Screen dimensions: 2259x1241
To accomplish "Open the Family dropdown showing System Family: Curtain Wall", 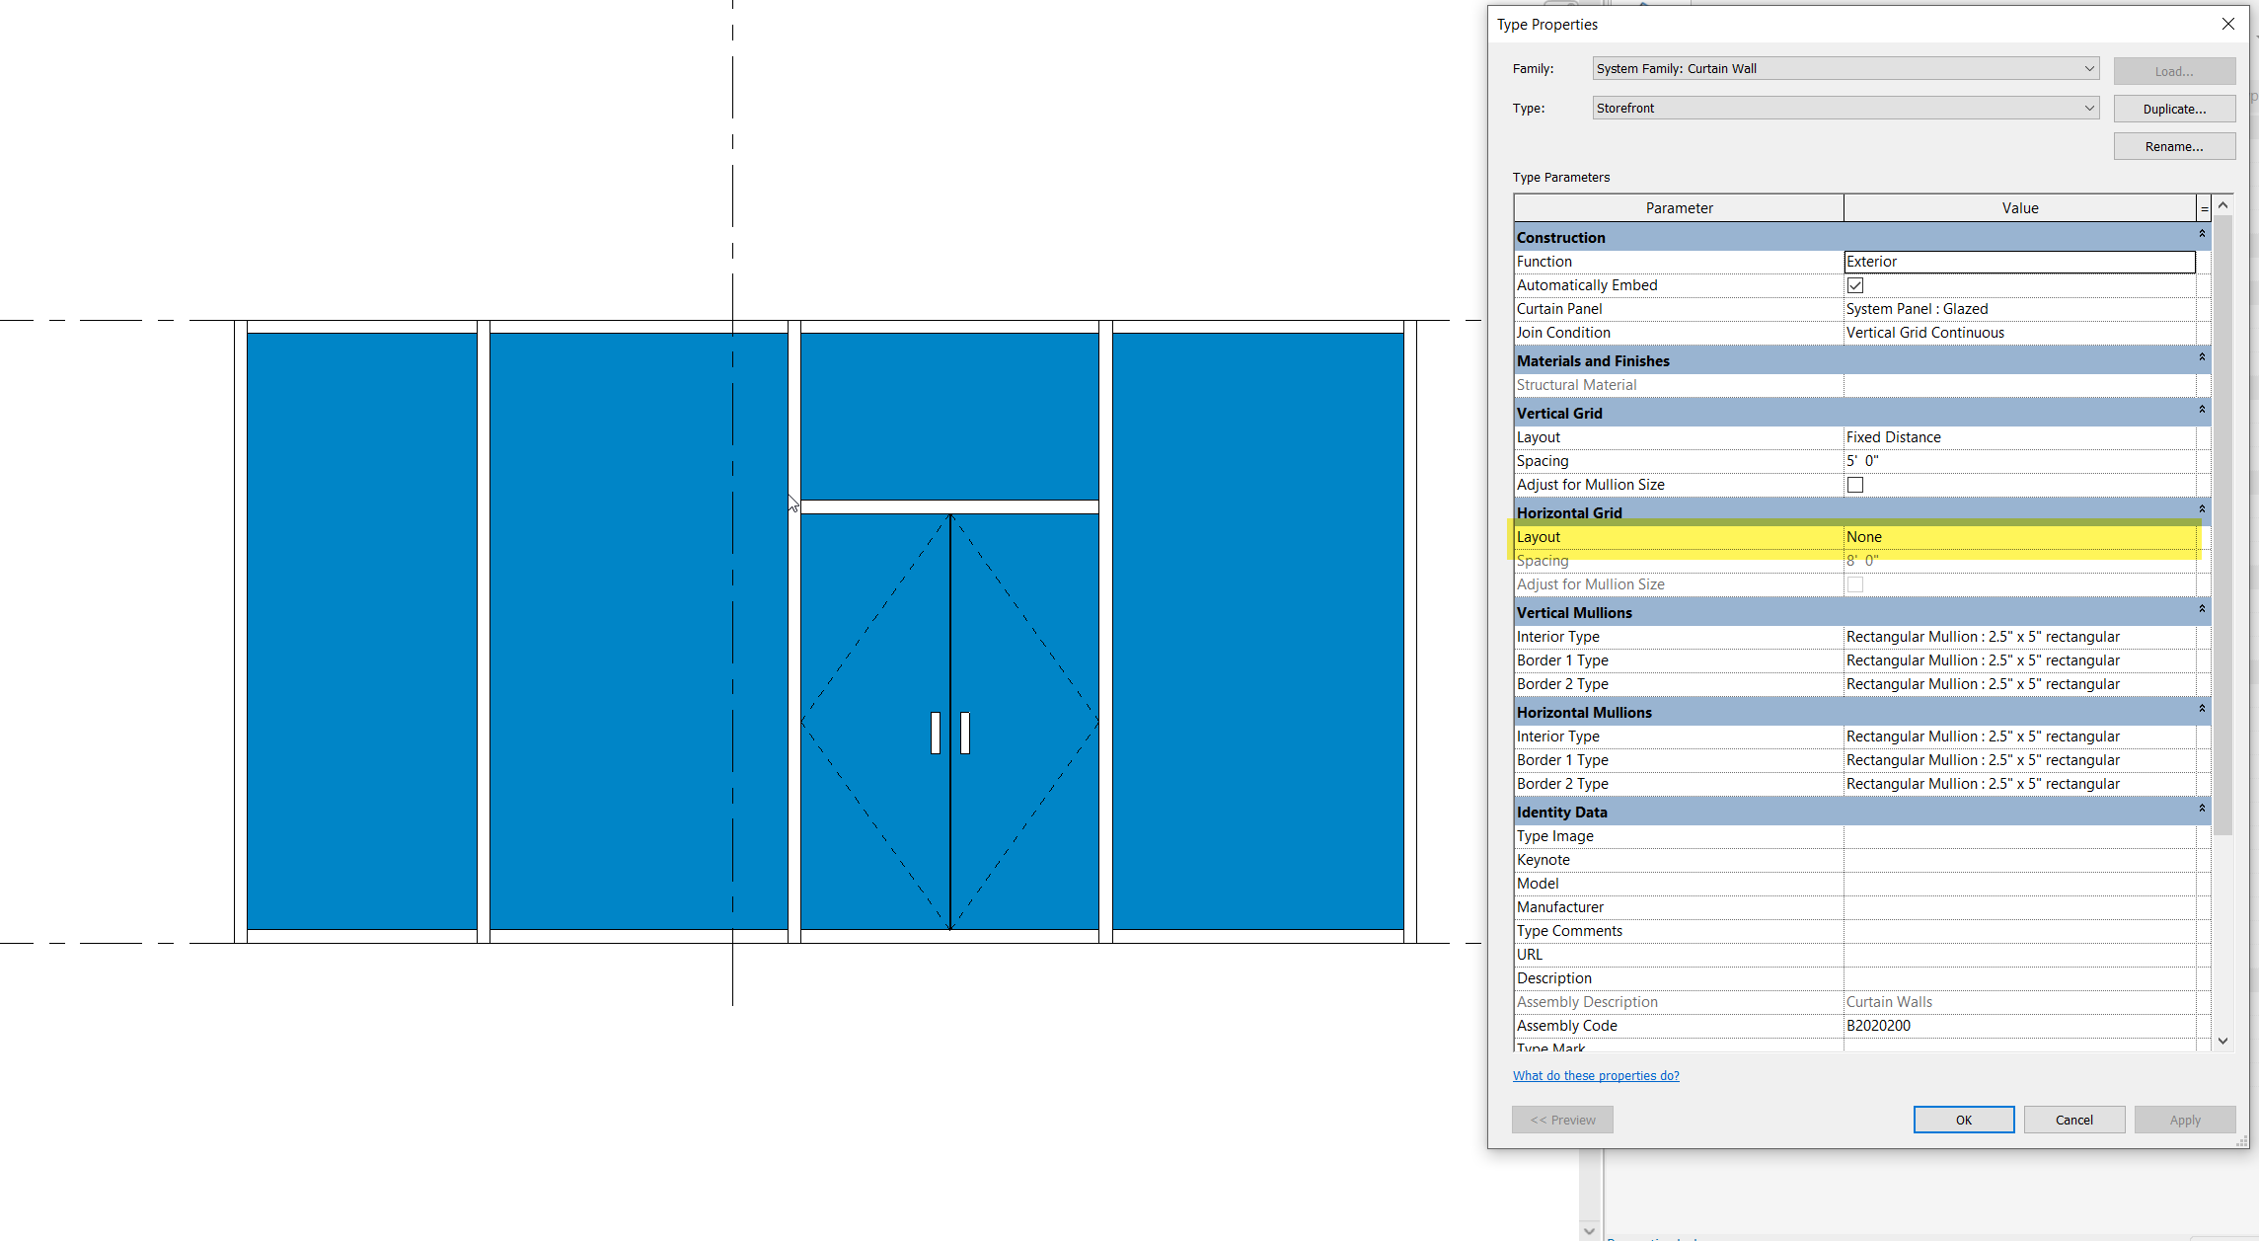I will [x=2087, y=68].
